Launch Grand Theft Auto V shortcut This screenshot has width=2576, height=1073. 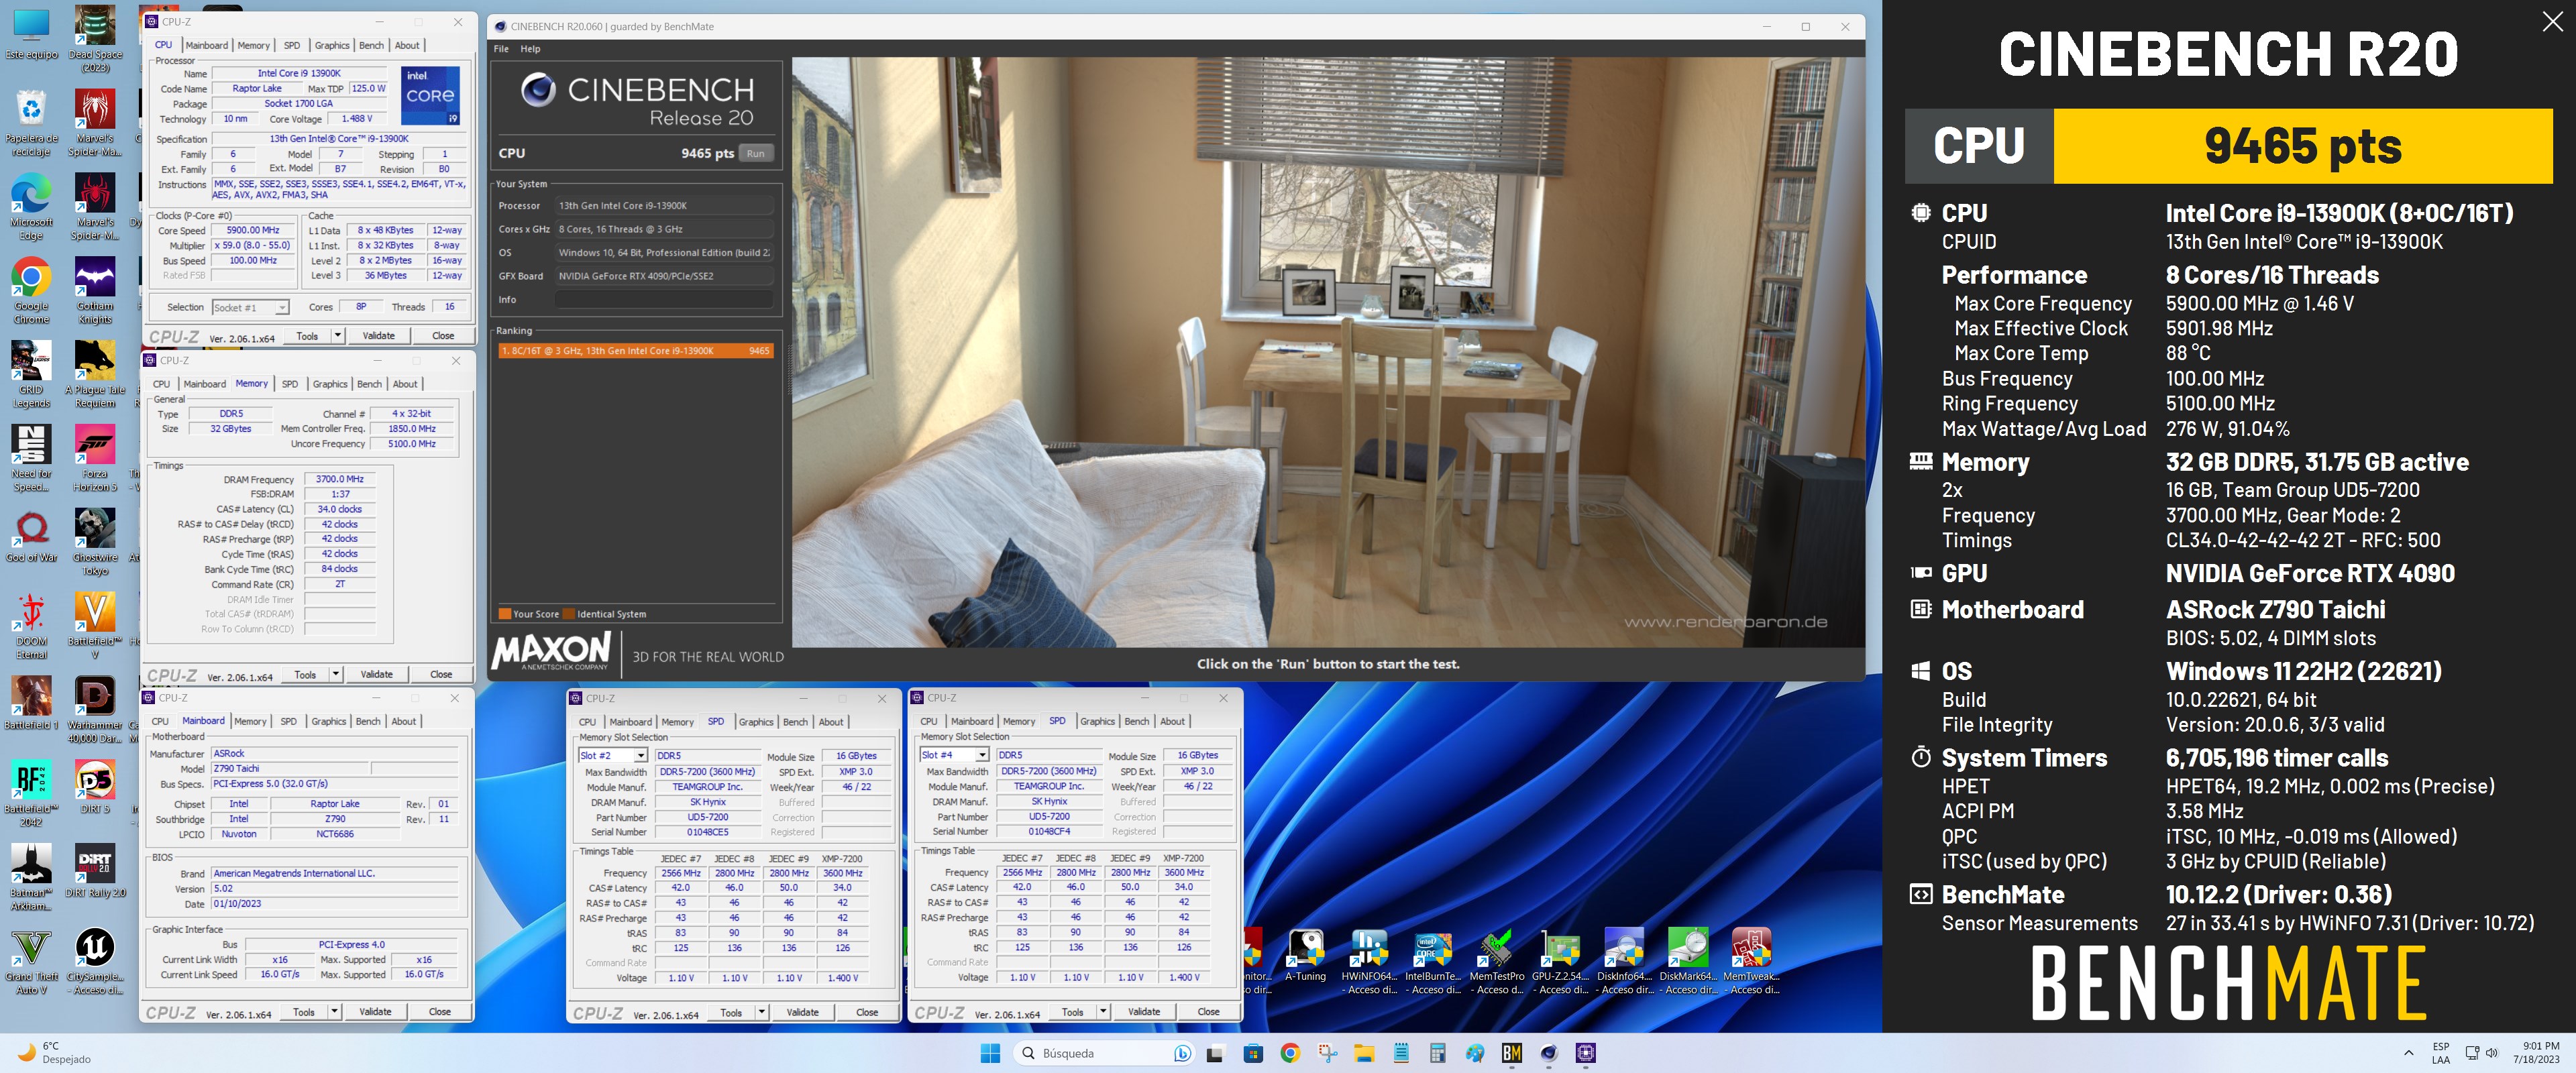coord(31,963)
